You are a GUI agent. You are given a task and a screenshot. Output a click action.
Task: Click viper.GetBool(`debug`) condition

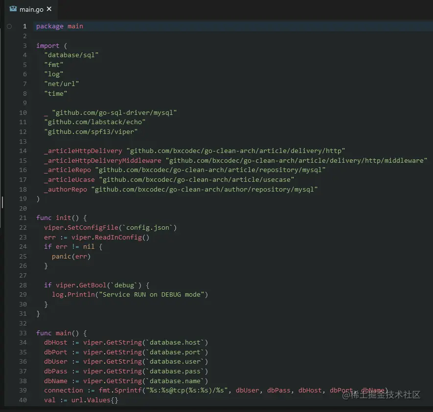(98, 285)
